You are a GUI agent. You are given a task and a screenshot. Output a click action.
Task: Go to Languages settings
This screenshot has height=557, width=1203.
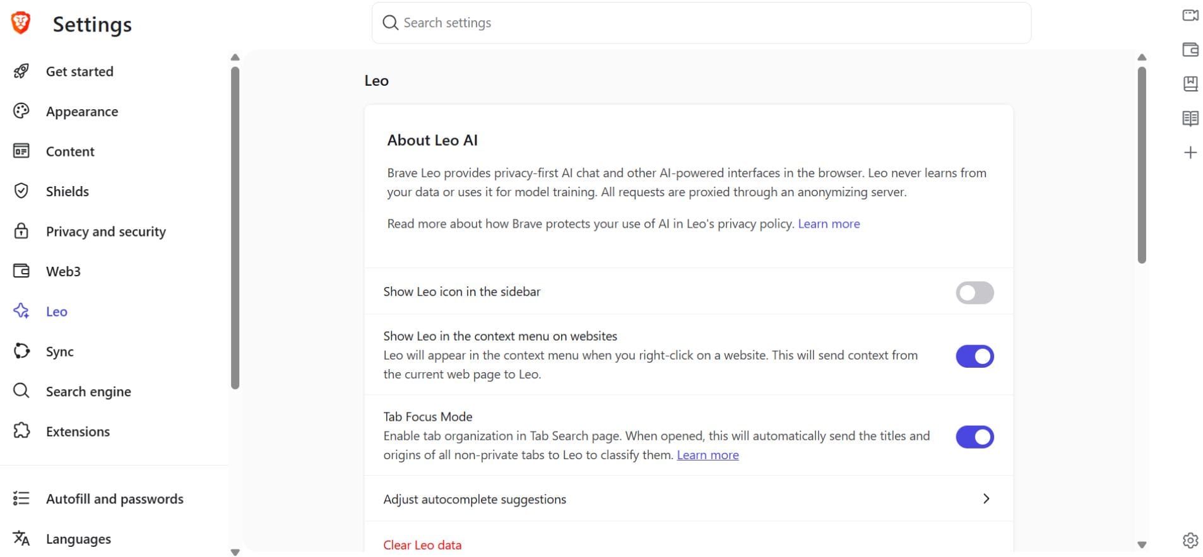tap(78, 538)
